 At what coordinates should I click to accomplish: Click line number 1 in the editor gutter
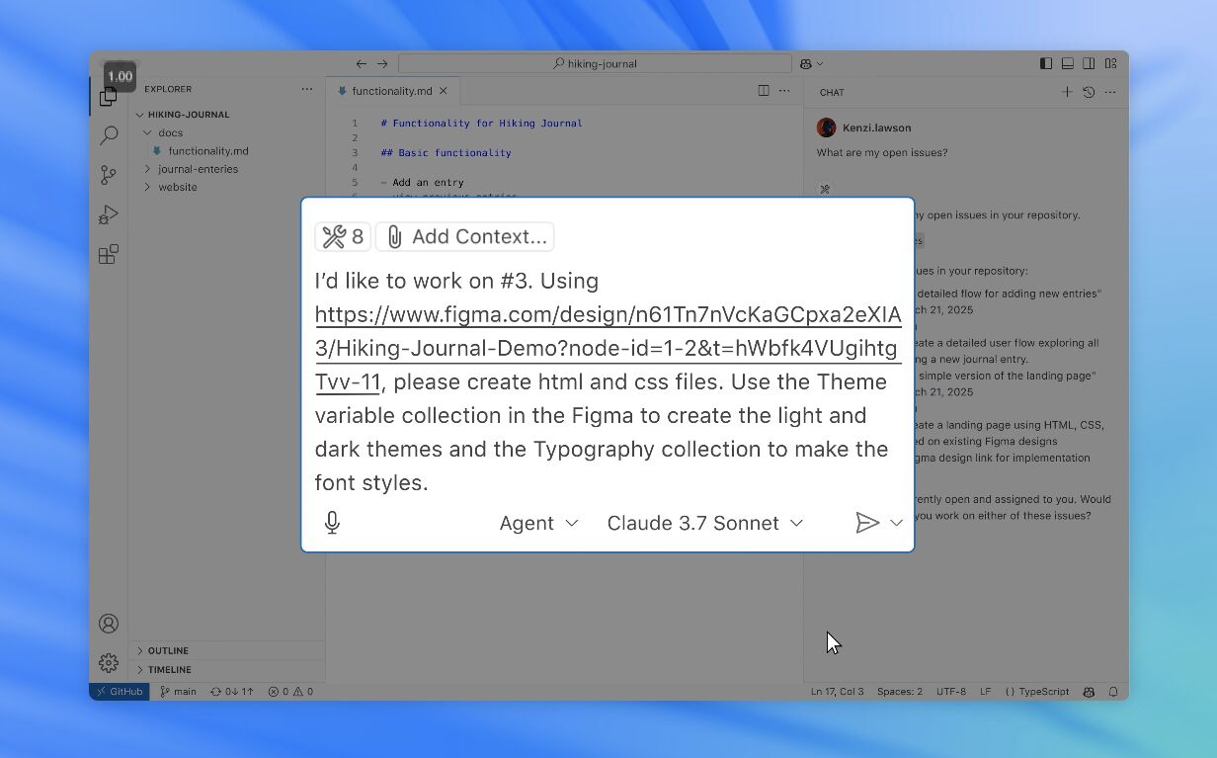coord(355,124)
